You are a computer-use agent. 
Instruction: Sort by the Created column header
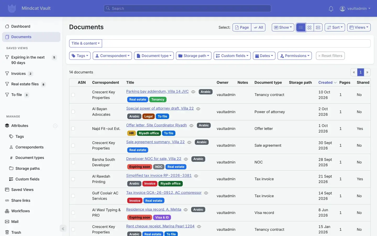(x=327, y=82)
